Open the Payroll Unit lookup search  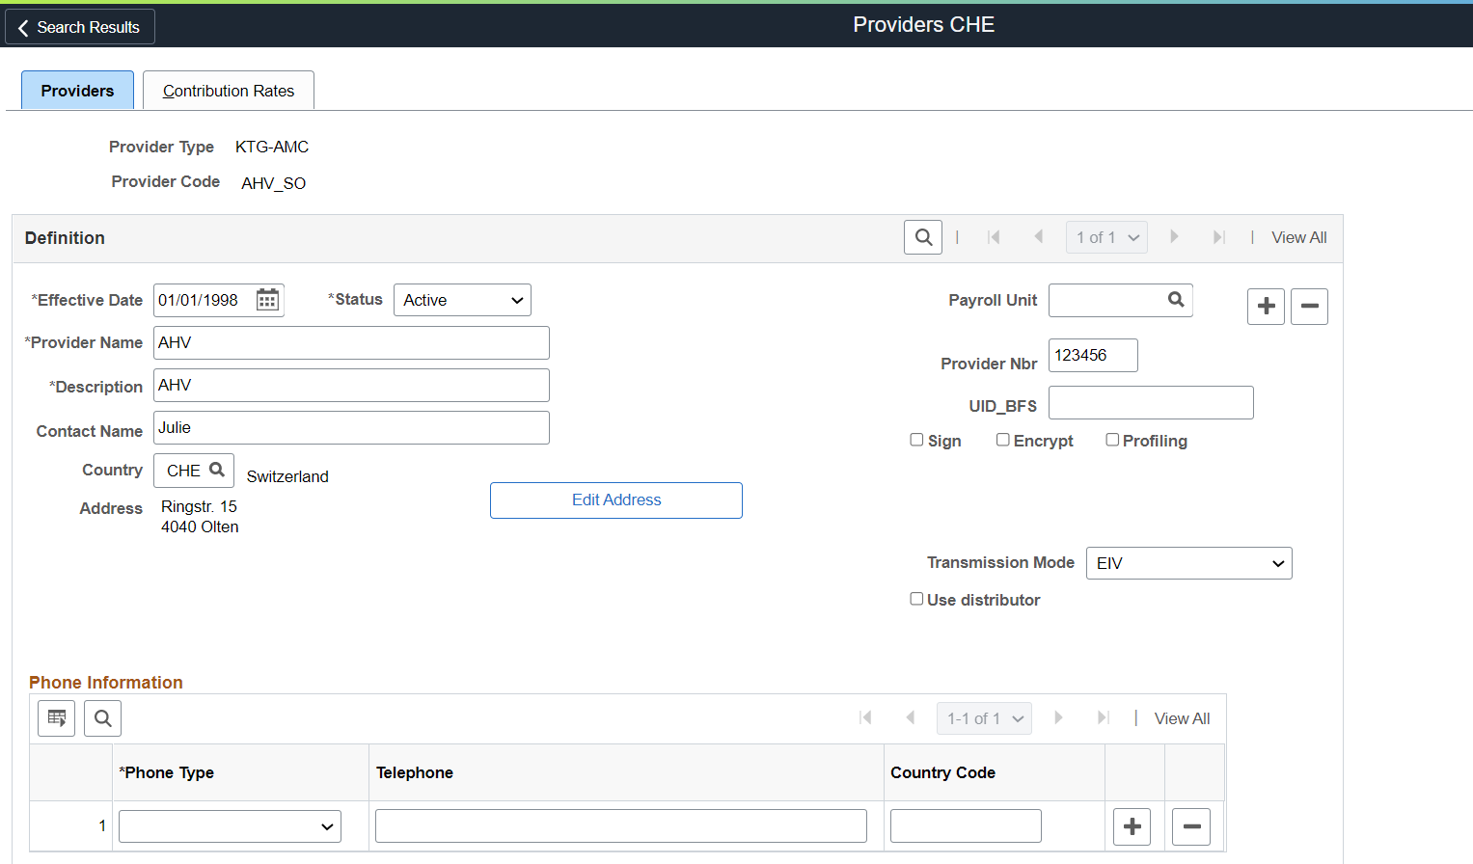[x=1176, y=300]
